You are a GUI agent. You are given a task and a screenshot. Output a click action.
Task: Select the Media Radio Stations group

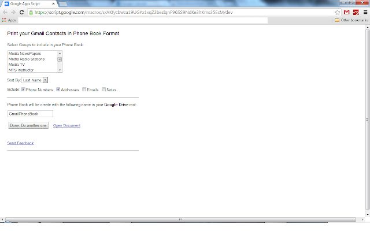[27, 59]
